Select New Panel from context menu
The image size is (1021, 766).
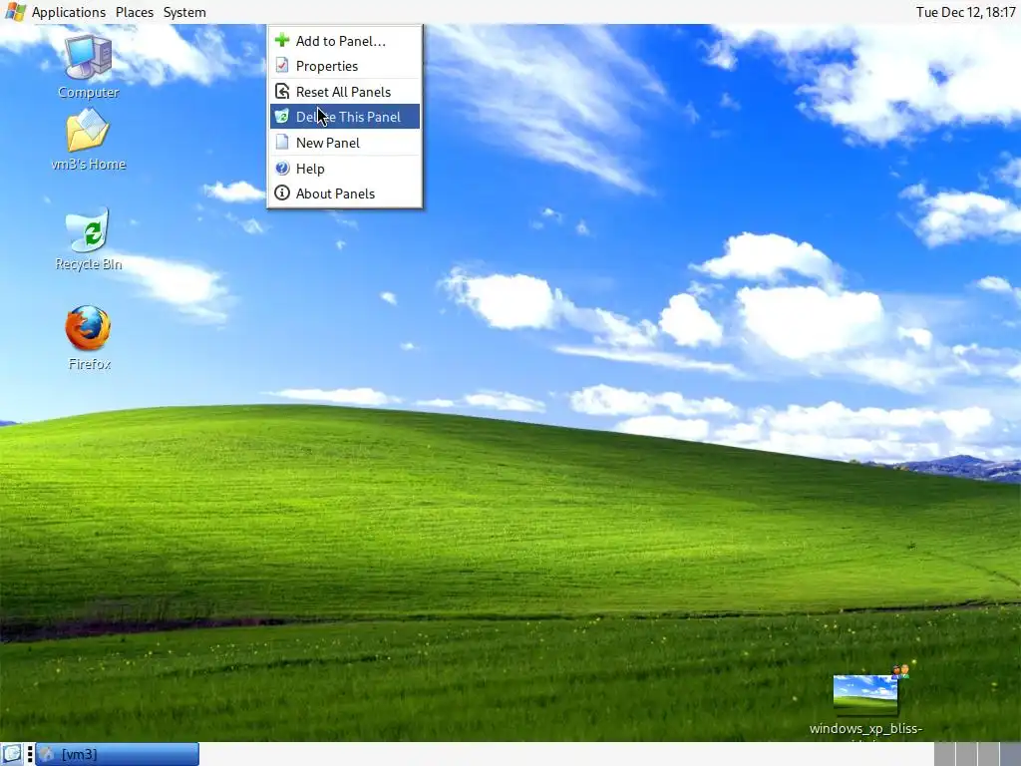[344, 142]
